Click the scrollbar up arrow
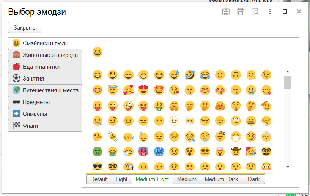The width and height of the screenshot is (310, 196). [288, 72]
